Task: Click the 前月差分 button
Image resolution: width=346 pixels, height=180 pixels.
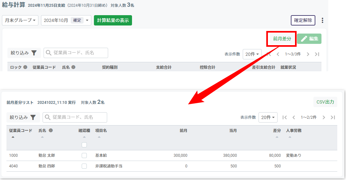Action: [282, 39]
